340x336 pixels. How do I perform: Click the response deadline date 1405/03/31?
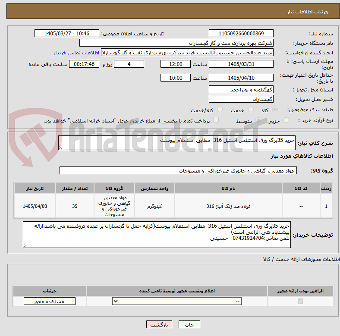tap(241, 64)
